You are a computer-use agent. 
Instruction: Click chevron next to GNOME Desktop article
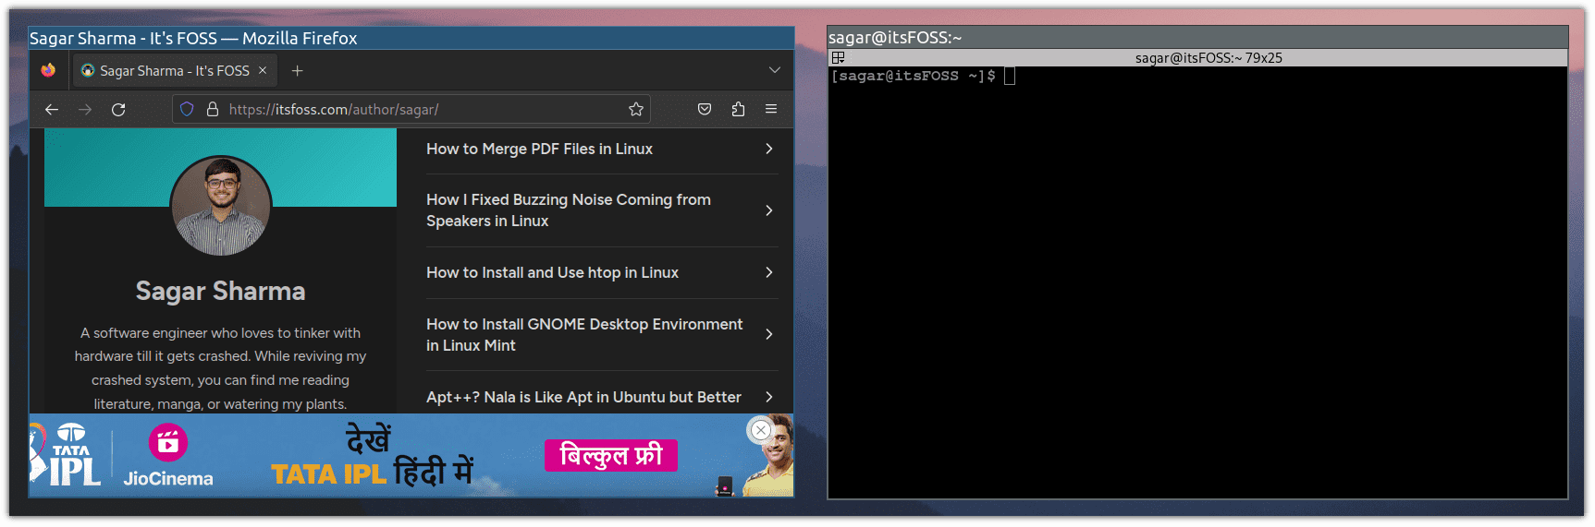click(769, 334)
